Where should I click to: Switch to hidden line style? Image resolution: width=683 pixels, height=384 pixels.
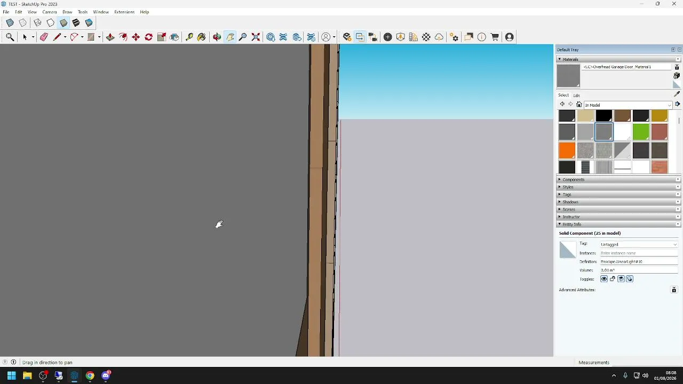(50, 23)
